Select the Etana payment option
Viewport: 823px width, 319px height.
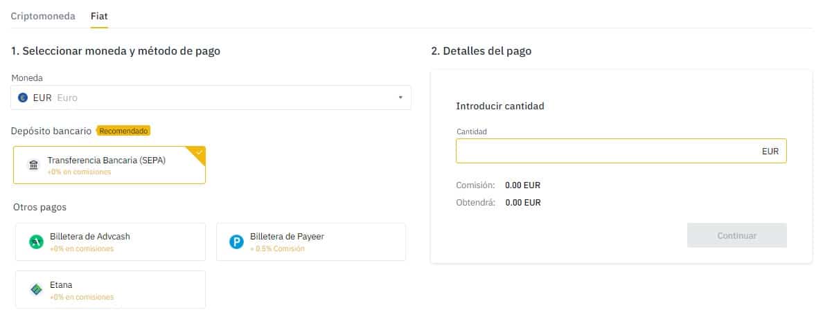coord(111,289)
